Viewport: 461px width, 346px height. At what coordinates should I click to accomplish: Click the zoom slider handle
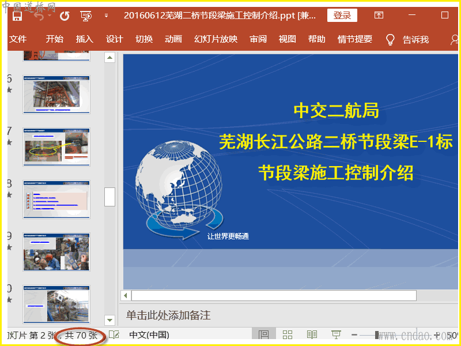[x=377, y=335]
